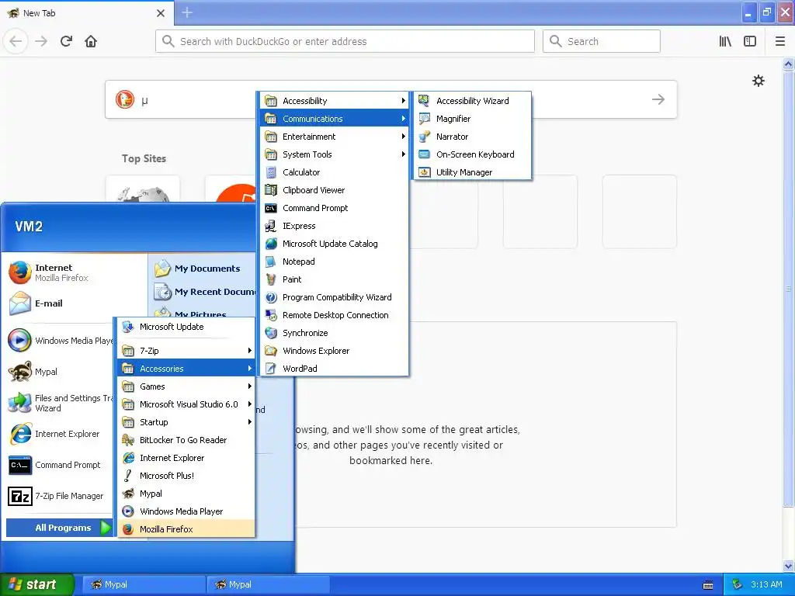Image resolution: width=795 pixels, height=596 pixels.
Task: Click the on-screen keyboard tray icon
Action: point(708,585)
